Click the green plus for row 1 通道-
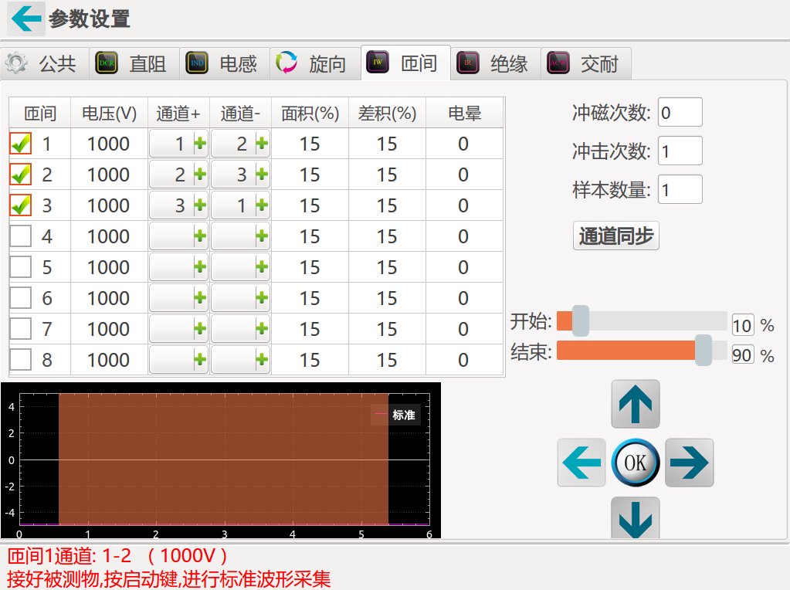The height and width of the screenshot is (590, 790). [262, 144]
